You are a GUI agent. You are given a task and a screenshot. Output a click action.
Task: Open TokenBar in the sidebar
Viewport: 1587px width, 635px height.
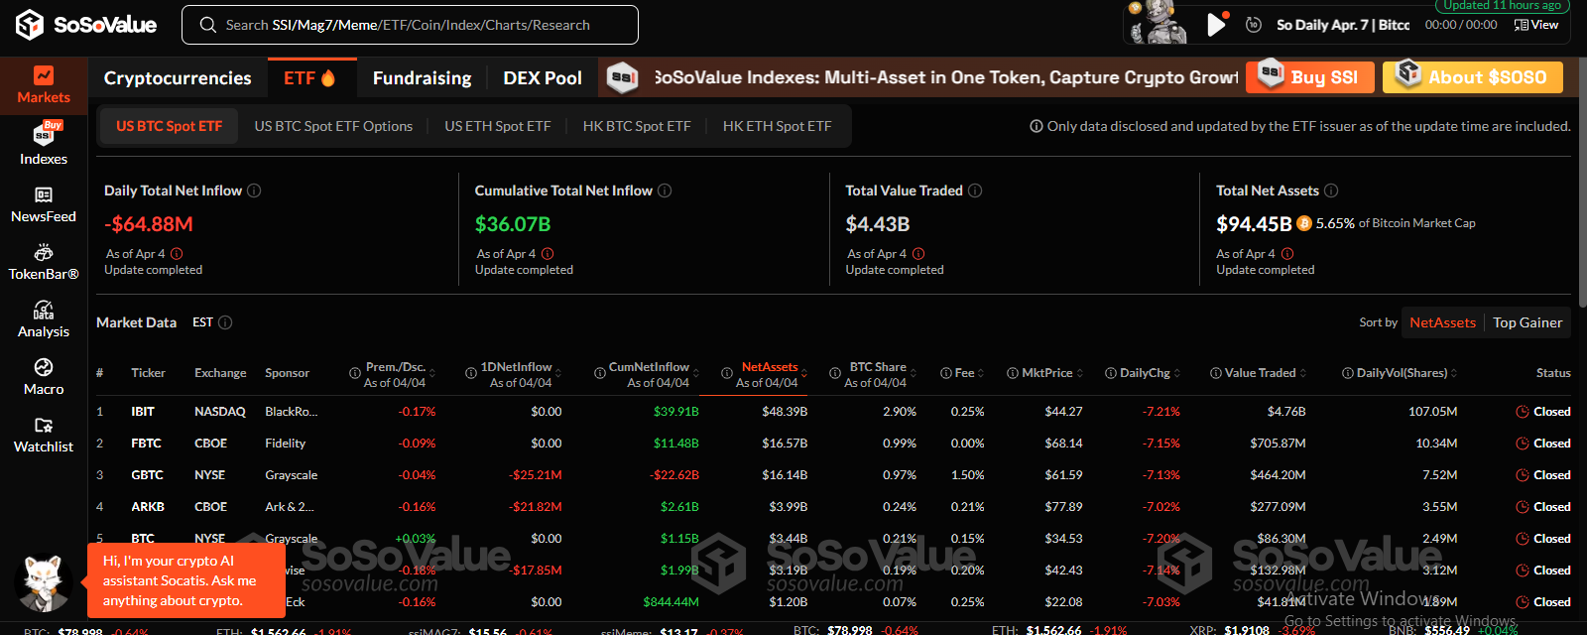click(x=44, y=262)
